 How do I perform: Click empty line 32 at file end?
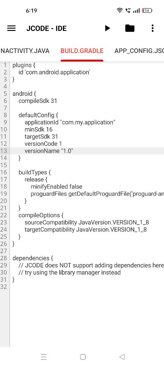click(87, 287)
